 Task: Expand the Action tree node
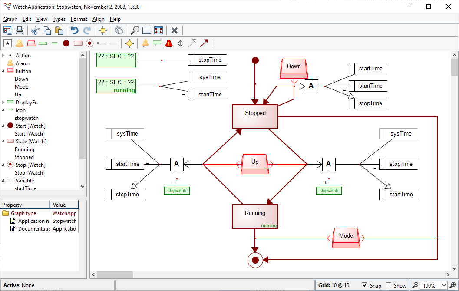click(x=3, y=55)
